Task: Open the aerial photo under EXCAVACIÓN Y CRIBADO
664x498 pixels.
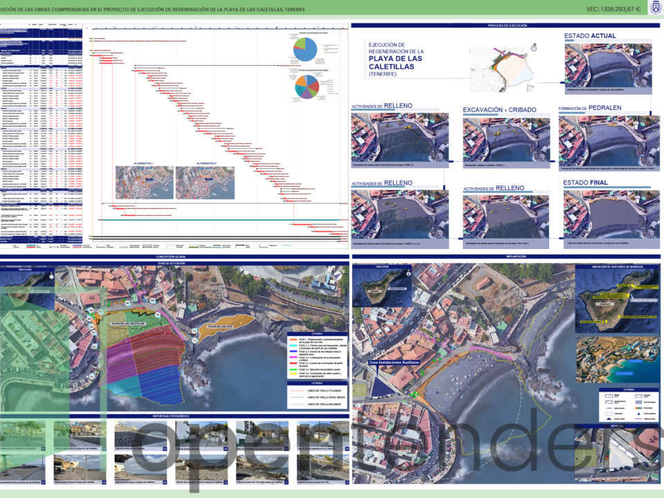Action: click(x=506, y=139)
